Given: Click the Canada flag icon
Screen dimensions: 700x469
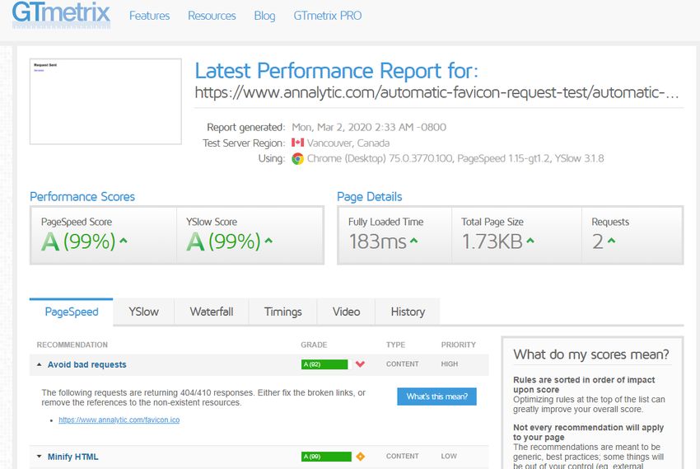Looking at the screenshot, I should pos(297,143).
